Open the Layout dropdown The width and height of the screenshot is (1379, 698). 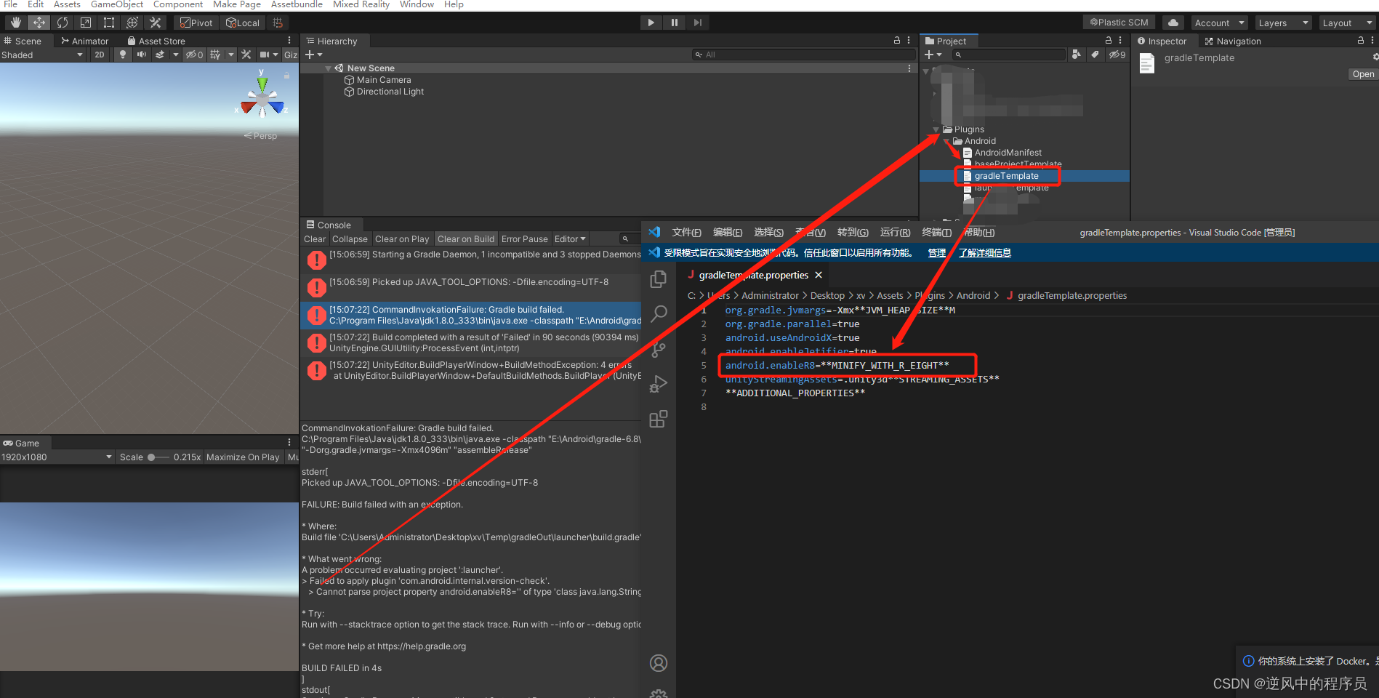(1346, 23)
